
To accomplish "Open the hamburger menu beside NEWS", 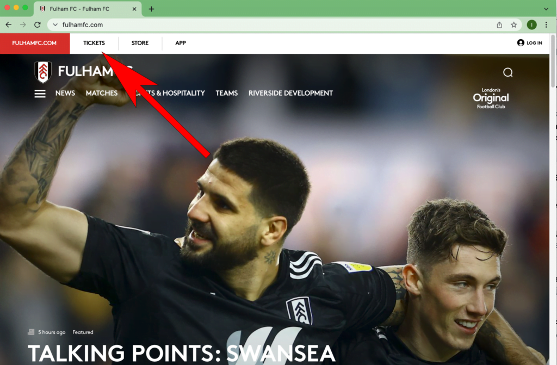I will [40, 94].
